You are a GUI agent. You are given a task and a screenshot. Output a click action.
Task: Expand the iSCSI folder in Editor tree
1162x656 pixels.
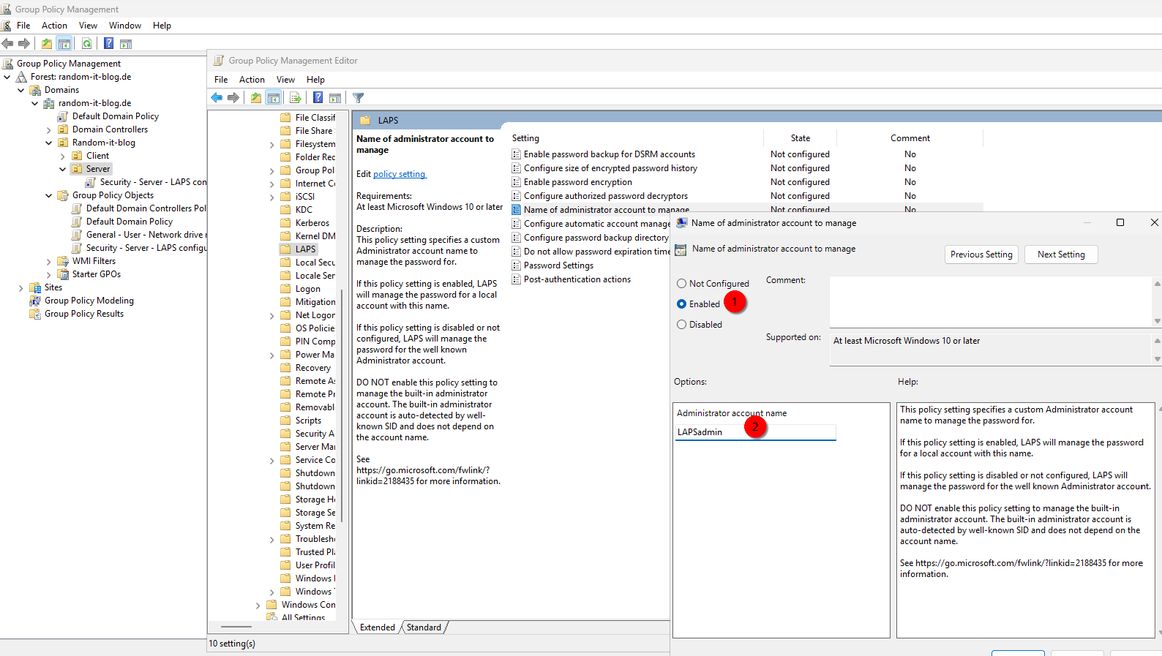point(272,197)
